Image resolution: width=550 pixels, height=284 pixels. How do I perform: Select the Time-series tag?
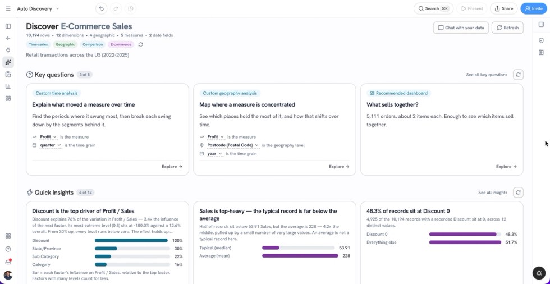point(38,44)
